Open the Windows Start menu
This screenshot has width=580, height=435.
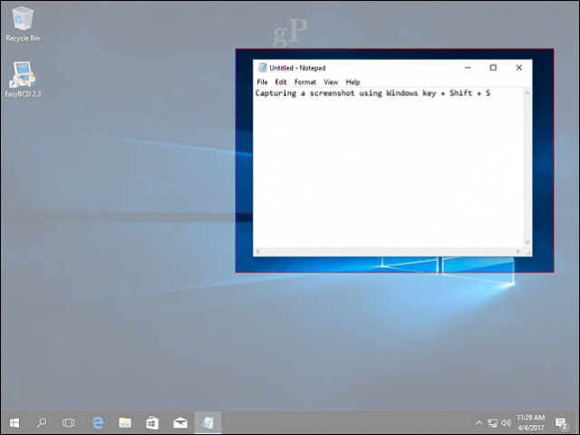point(14,422)
